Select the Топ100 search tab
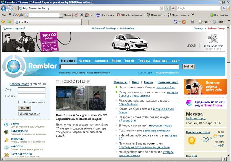The width and height of the screenshot is (231, 162). [x=129, y=61]
